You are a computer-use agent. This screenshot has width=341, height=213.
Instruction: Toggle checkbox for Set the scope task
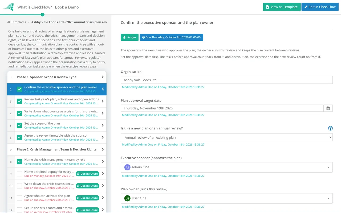point(19,125)
